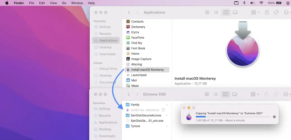This screenshot has height=140, width=291.
Task: Open the Bluetooth menu bar icon
Action: [244, 3]
